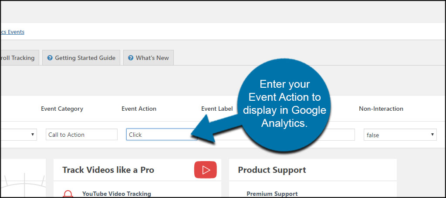
Task: Click the Non-Interaction column header
Action: (381, 109)
